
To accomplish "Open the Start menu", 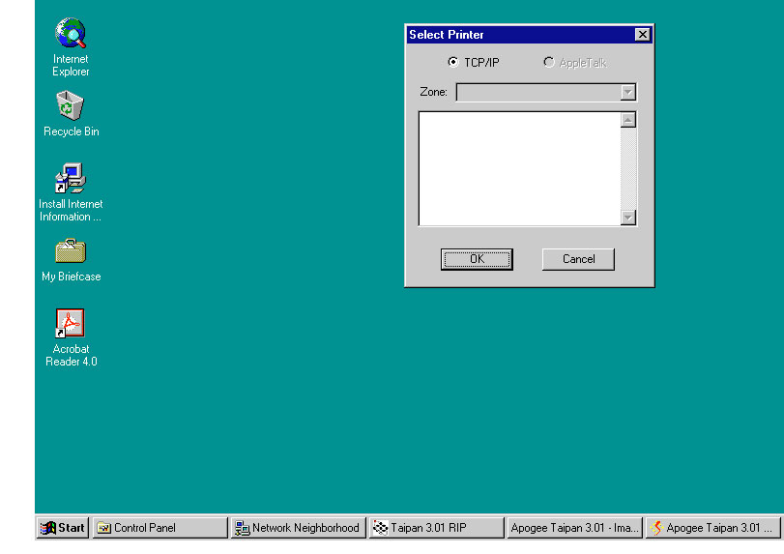I will point(63,528).
